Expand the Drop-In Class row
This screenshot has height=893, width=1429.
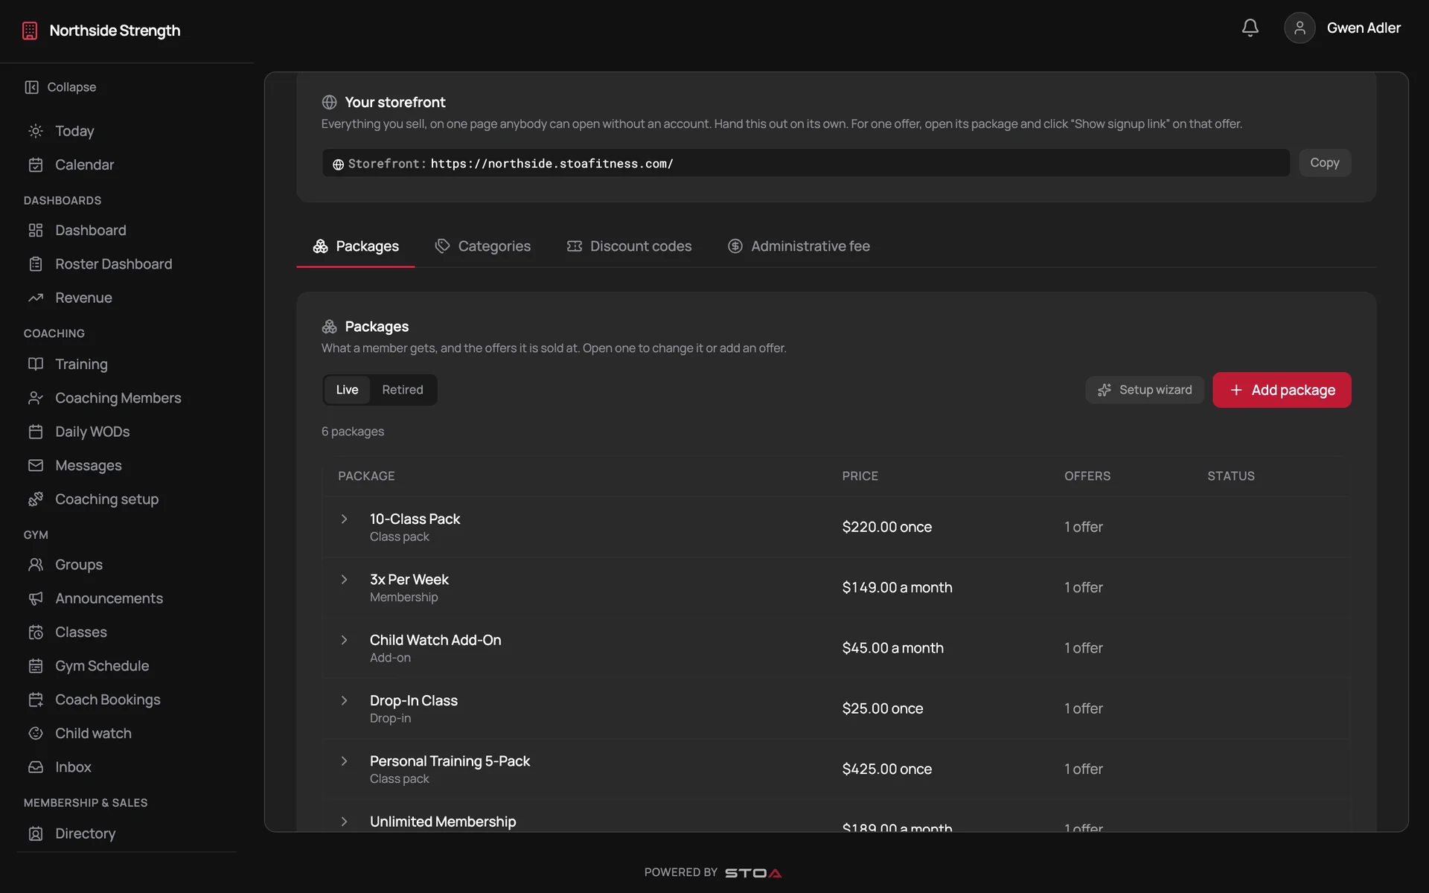coord(344,700)
